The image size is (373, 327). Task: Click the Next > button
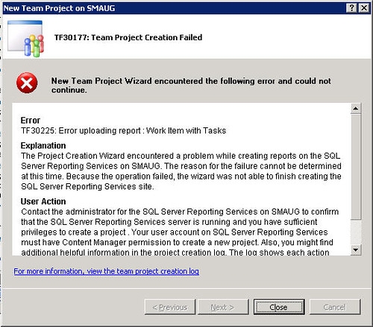coord(223,307)
